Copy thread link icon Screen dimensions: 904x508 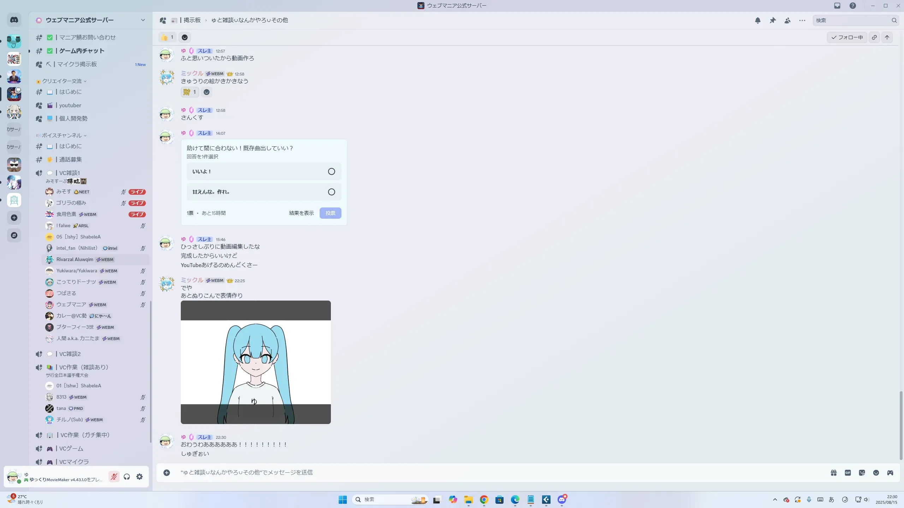pyautogui.click(x=874, y=37)
